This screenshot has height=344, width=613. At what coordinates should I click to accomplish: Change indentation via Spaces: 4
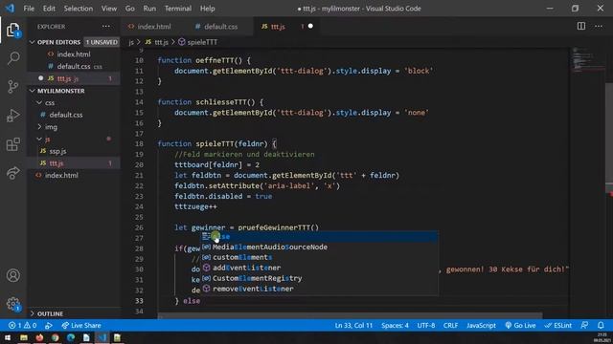(395, 325)
